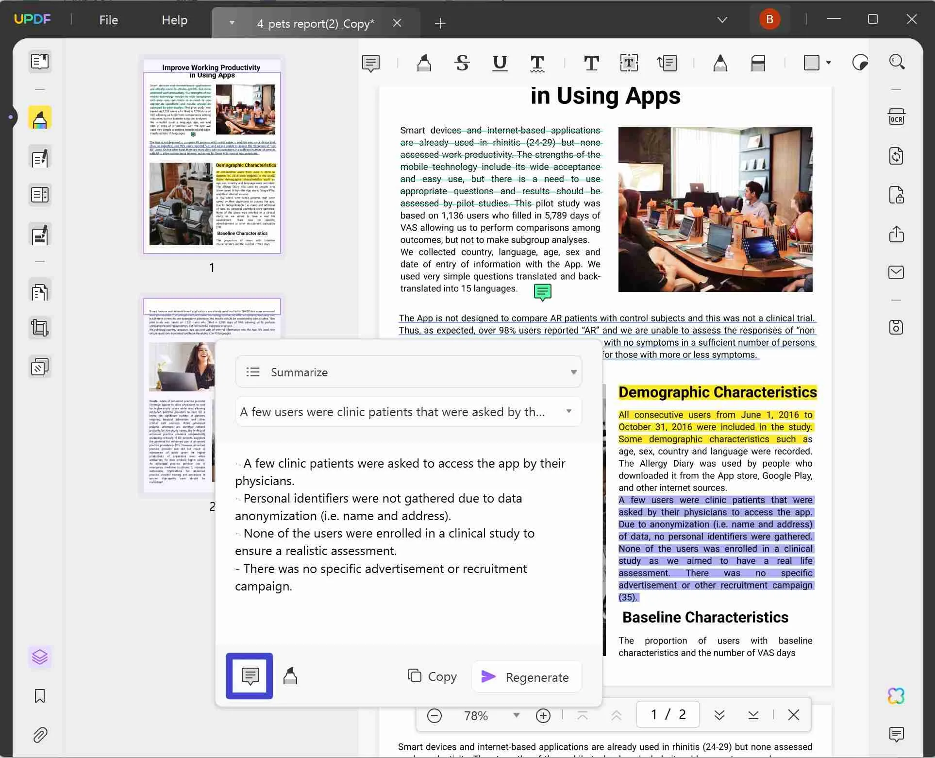Open the Share tool in the right sidebar

(896, 235)
